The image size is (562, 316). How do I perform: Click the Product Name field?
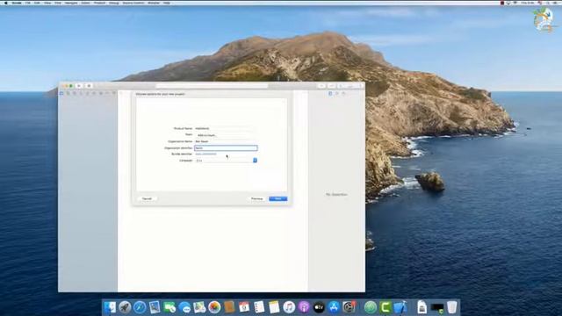coord(226,128)
